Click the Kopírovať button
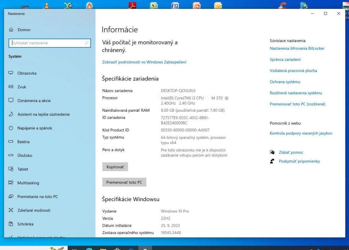 [x=115, y=167]
